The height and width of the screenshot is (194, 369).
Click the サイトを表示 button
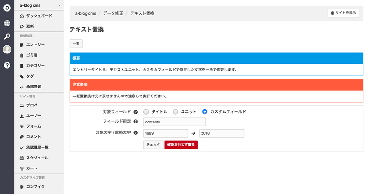pyautogui.click(x=343, y=13)
